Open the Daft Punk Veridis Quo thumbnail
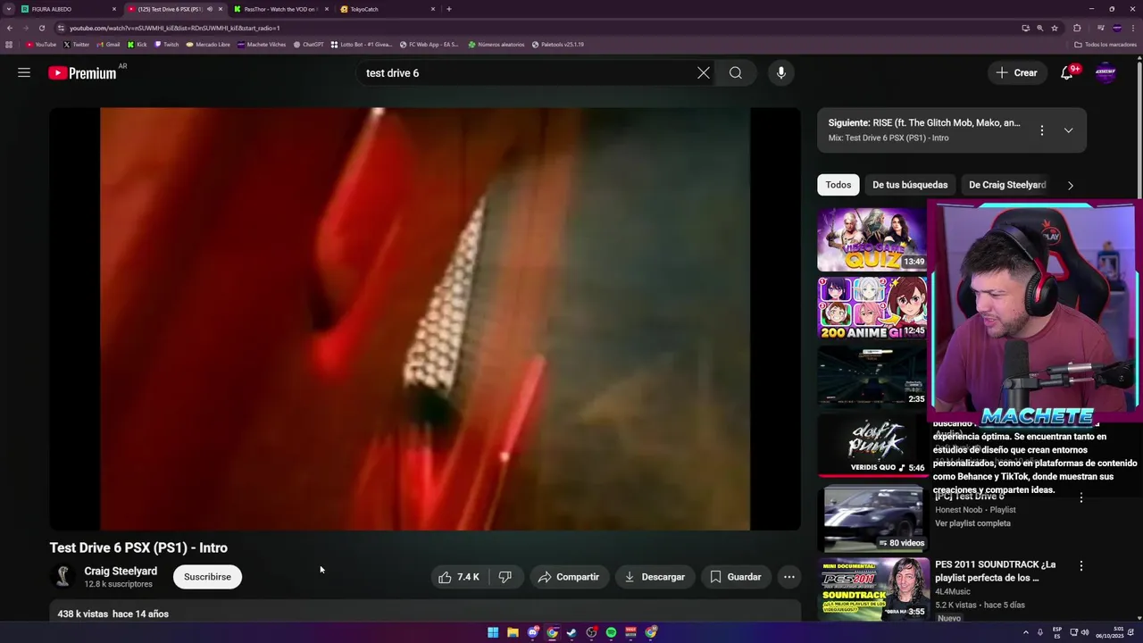Viewport: 1143px width, 643px height. pos(872,445)
